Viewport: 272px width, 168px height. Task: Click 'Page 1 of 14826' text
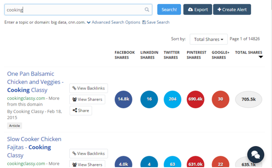coord(245,39)
